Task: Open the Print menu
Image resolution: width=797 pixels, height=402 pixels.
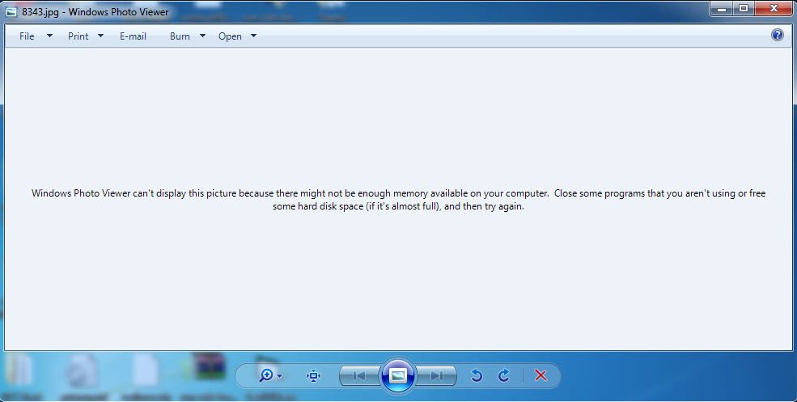Action: click(x=78, y=36)
